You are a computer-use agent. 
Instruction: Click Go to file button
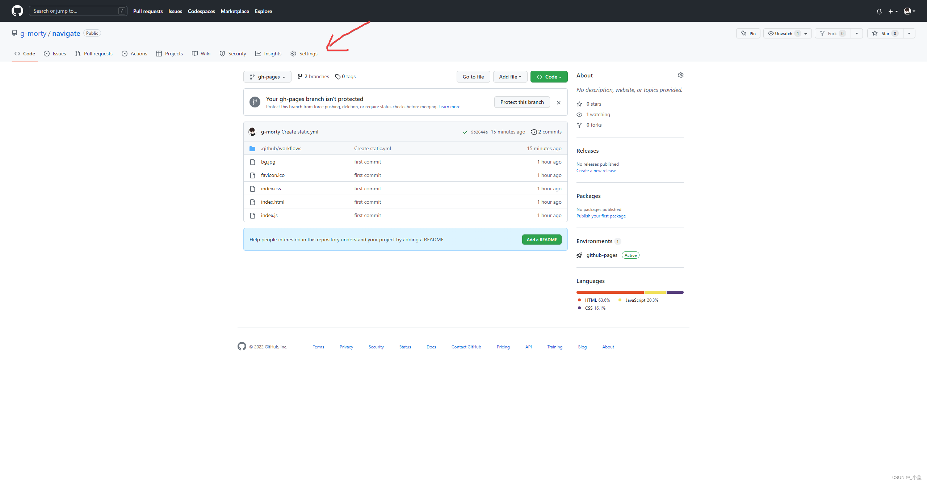click(473, 77)
